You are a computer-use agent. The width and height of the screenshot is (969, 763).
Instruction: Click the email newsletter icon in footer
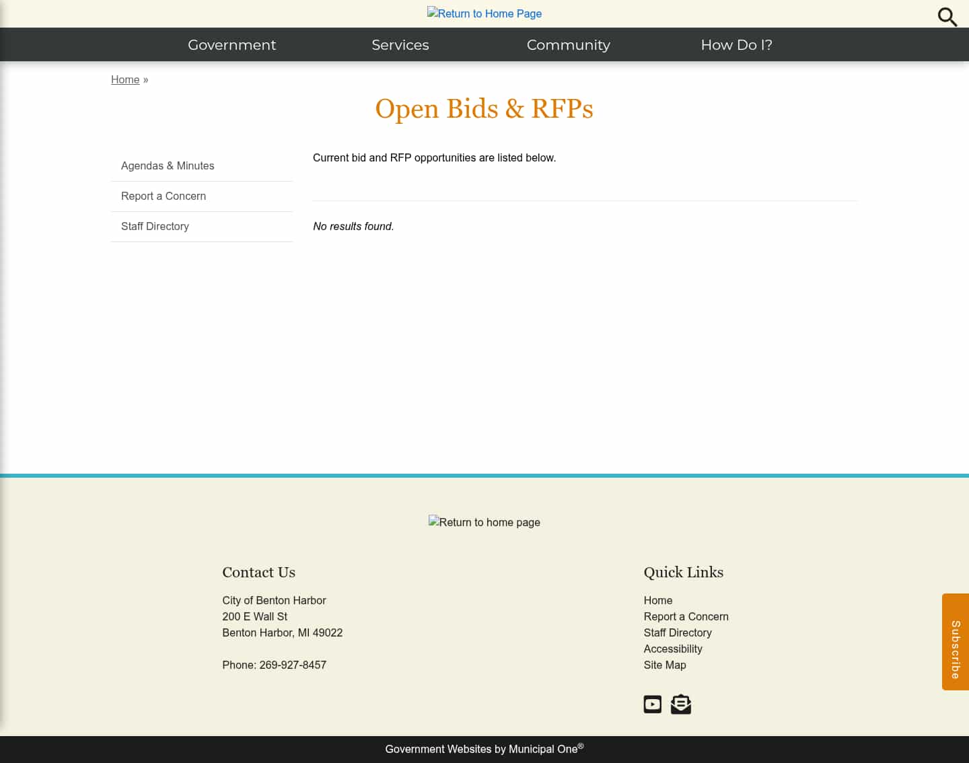(680, 704)
